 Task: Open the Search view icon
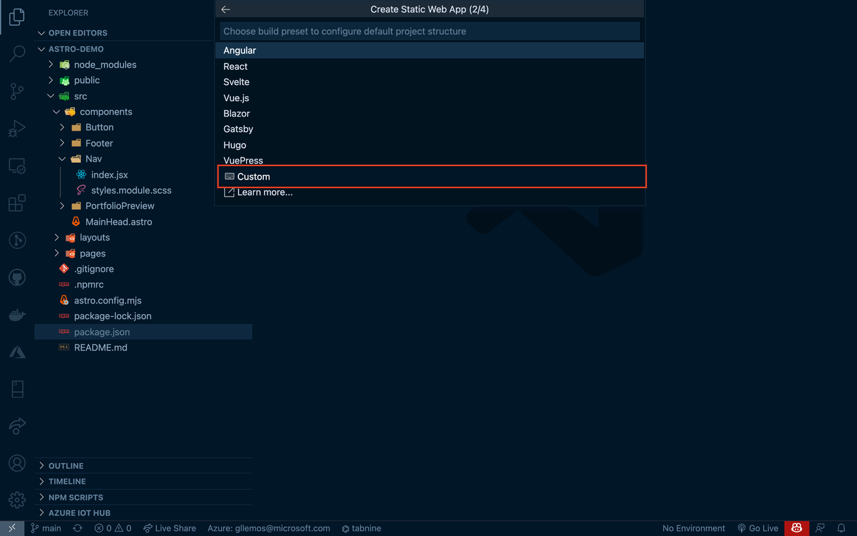[17, 54]
